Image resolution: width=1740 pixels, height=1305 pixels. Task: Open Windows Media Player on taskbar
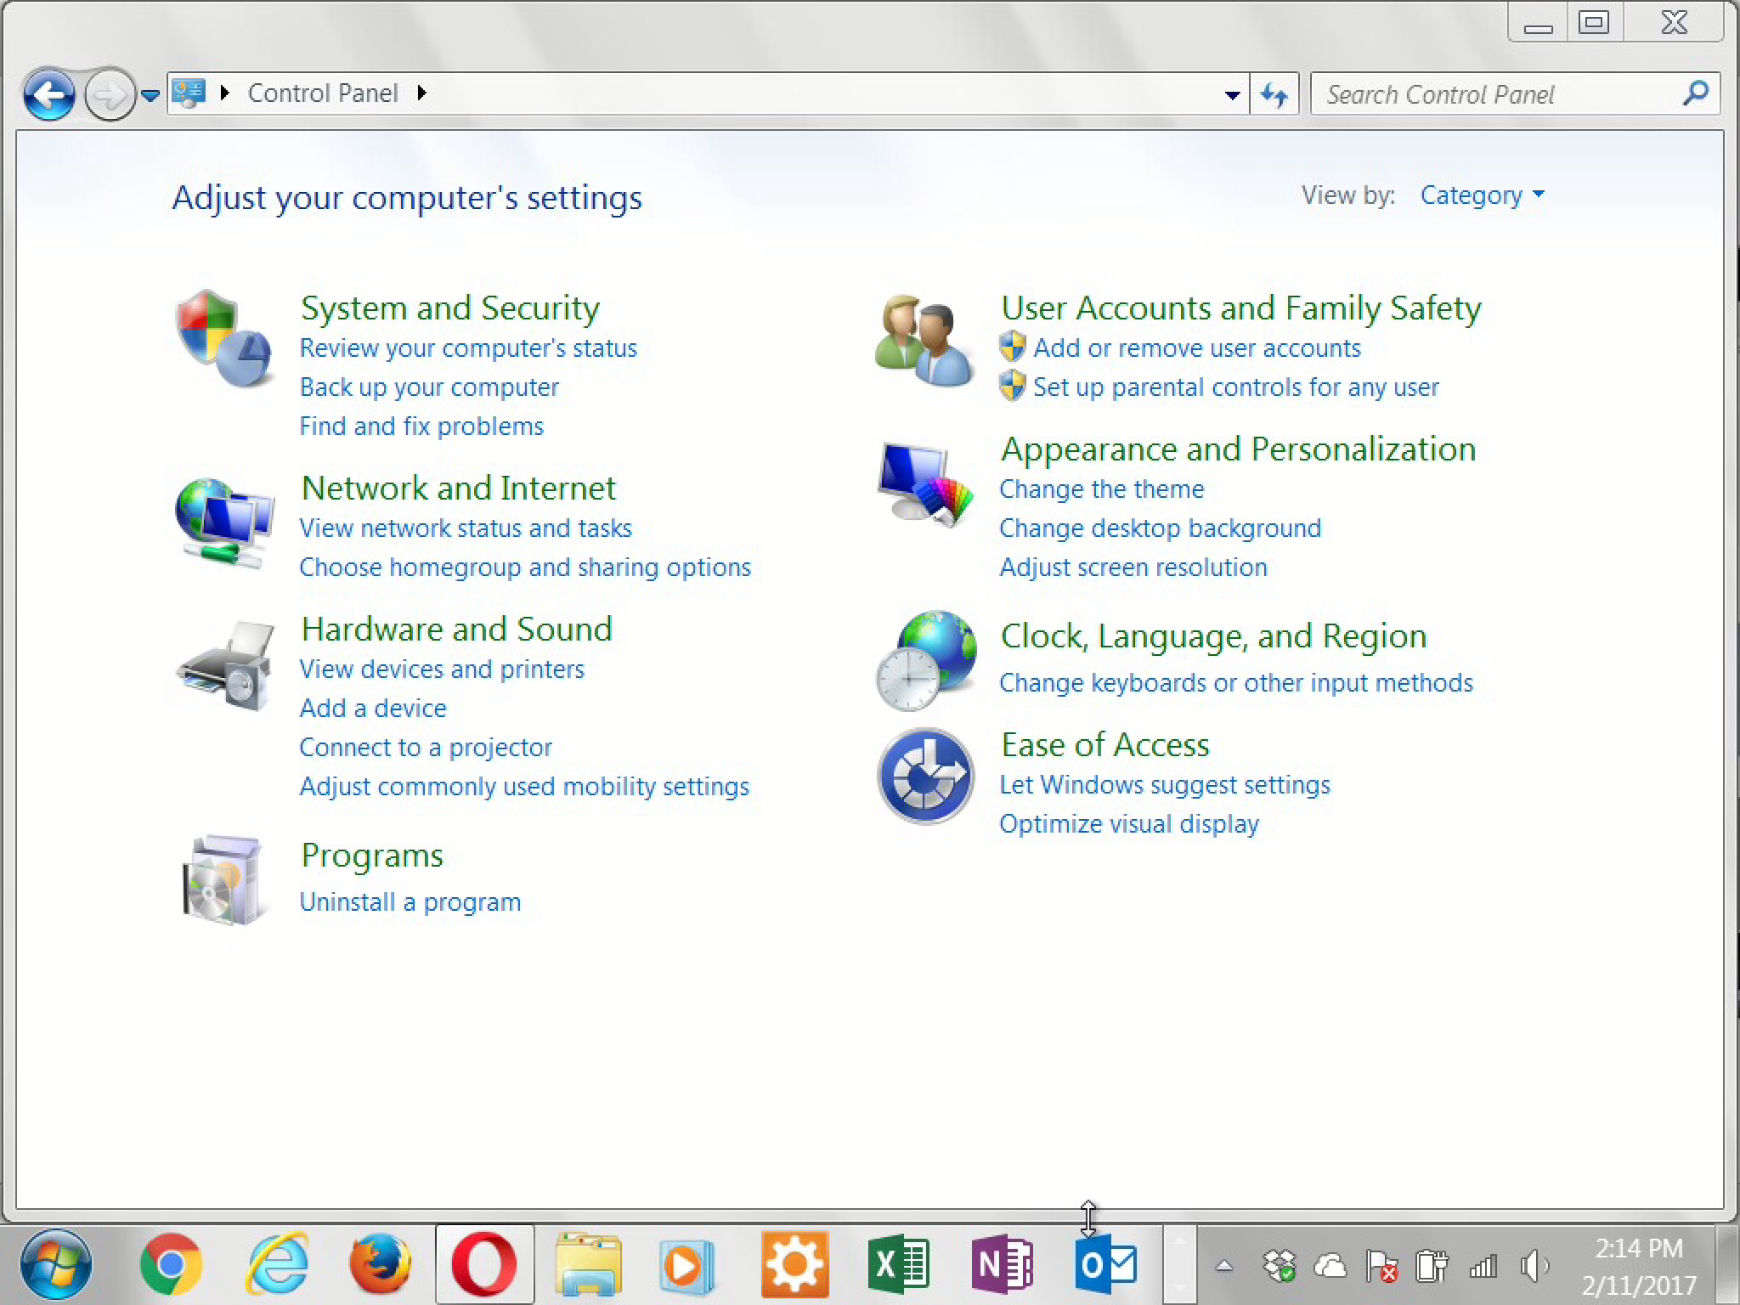click(686, 1267)
